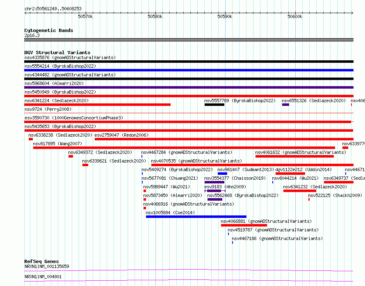Open variant nsv4467284 (gnomADStructuralVariants) label
Image resolution: width=365 pixels, height=286 pixels.
(x=187, y=152)
